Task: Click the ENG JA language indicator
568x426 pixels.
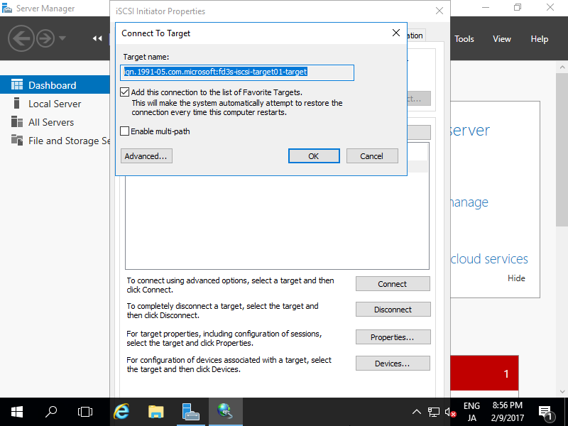Action: 471,412
